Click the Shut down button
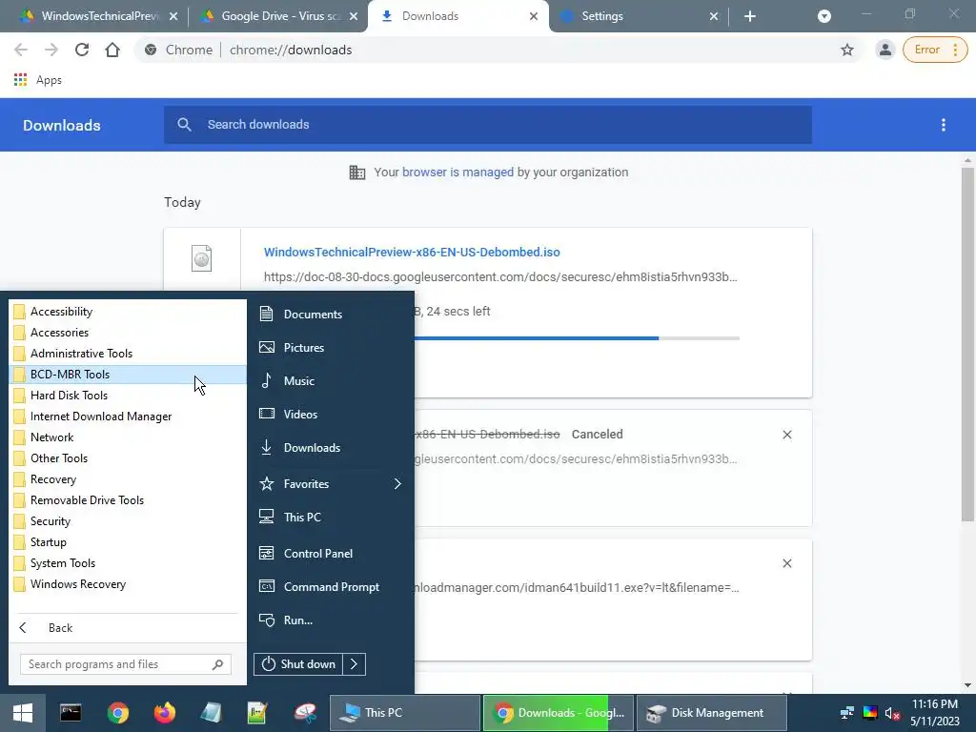976x732 pixels. pyautogui.click(x=298, y=664)
